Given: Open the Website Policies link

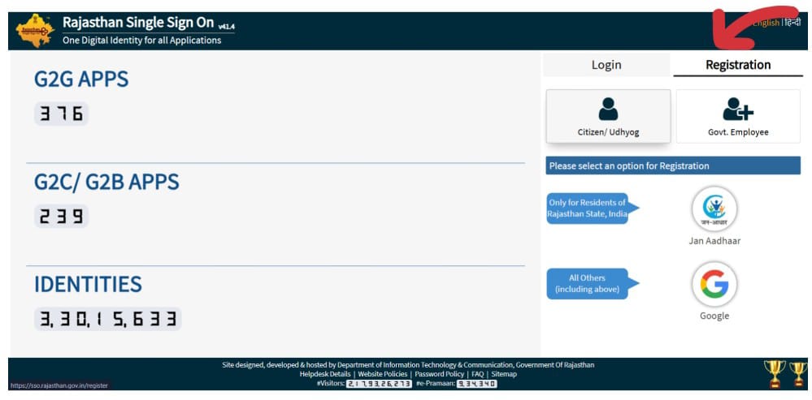Looking at the screenshot, I should click(x=383, y=374).
